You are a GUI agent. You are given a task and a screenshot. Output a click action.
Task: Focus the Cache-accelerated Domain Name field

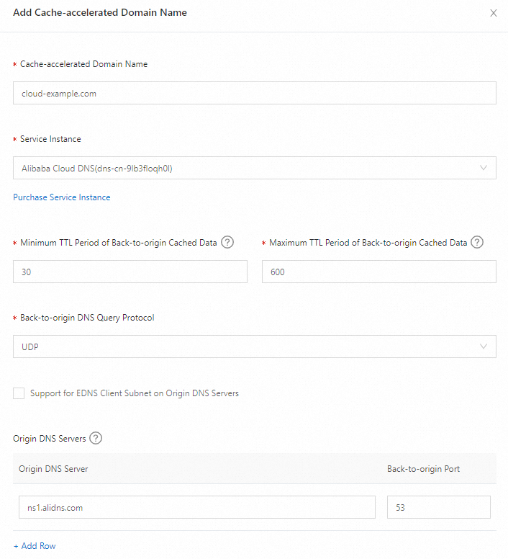coord(254,93)
